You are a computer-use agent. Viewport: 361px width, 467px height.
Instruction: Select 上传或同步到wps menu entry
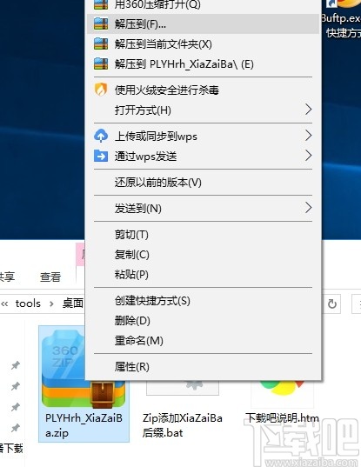pos(203,137)
